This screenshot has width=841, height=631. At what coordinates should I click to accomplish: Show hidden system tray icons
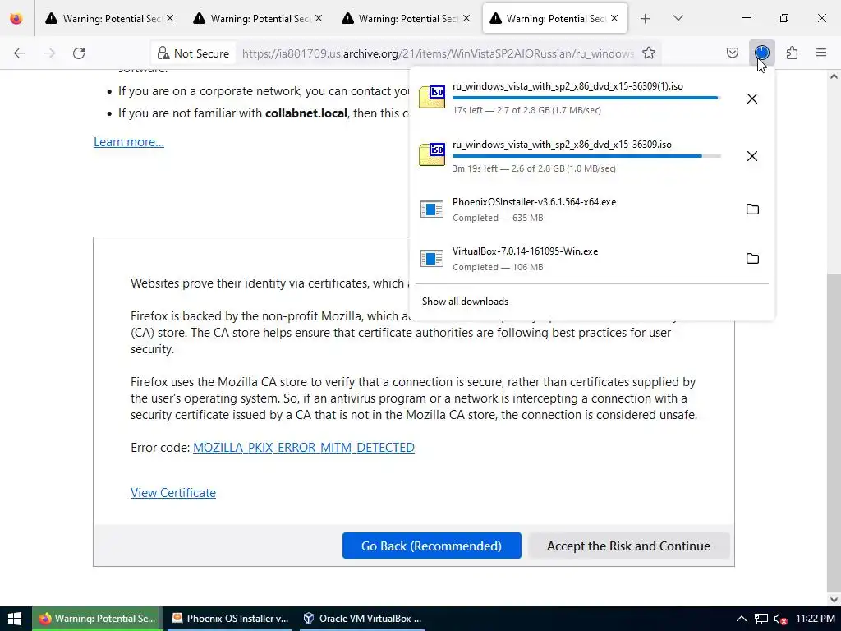point(742,619)
